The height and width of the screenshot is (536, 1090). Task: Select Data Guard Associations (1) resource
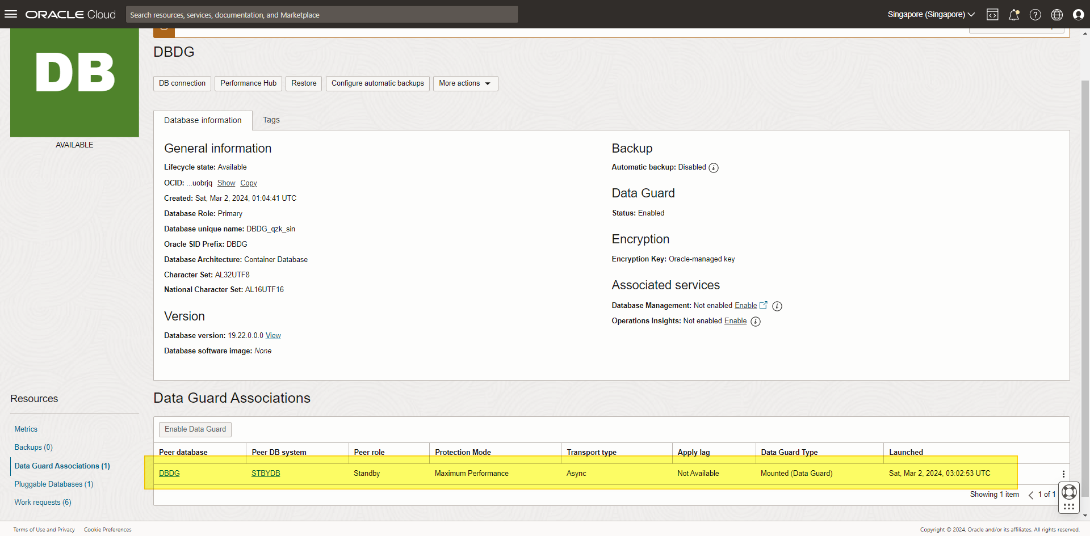point(62,466)
